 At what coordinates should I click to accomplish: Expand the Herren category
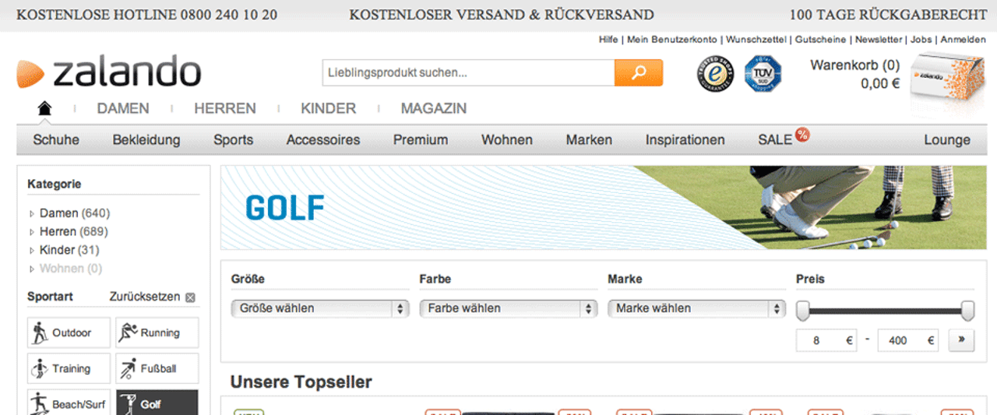point(32,232)
